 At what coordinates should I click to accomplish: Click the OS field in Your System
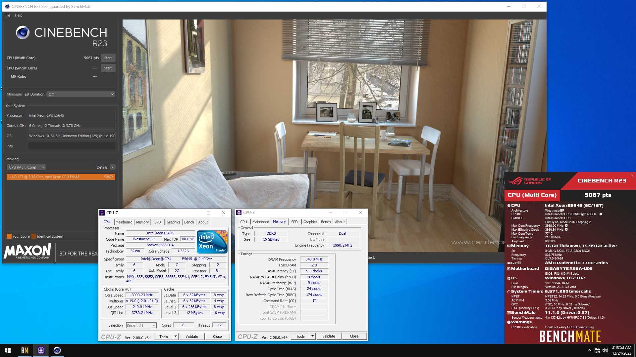(72, 136)
